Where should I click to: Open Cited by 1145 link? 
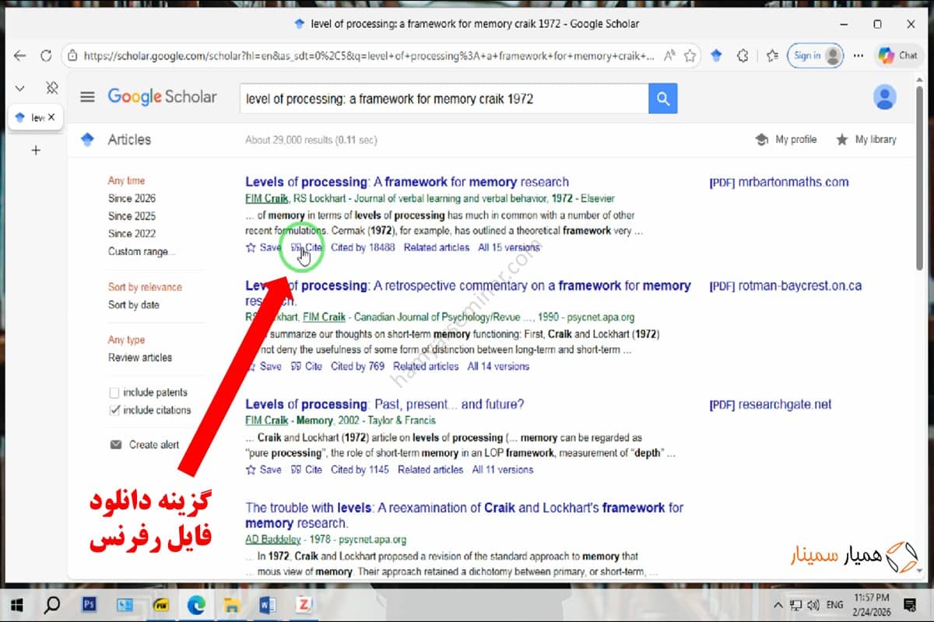[x=360, y=470]
